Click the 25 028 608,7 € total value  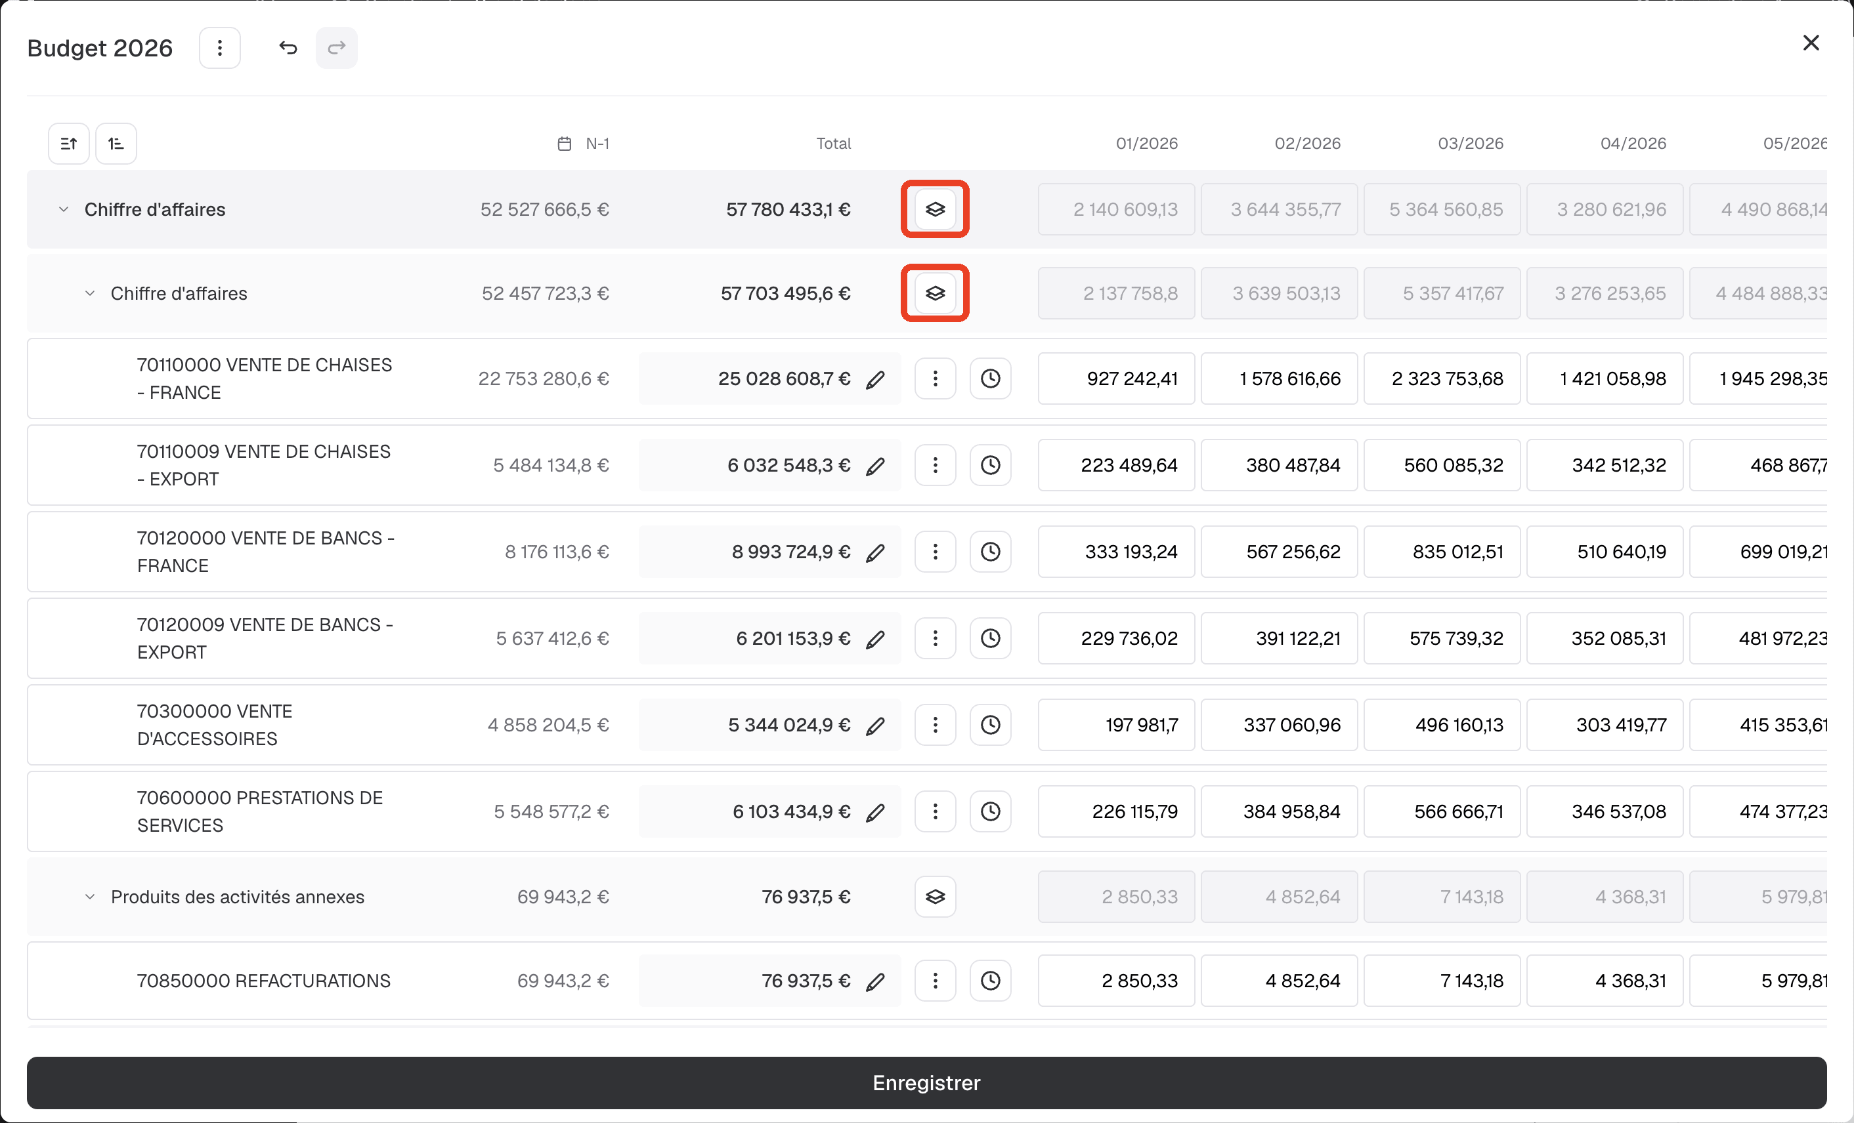coord(784,379)
